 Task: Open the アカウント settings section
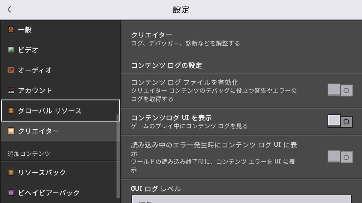pos(60,90)
